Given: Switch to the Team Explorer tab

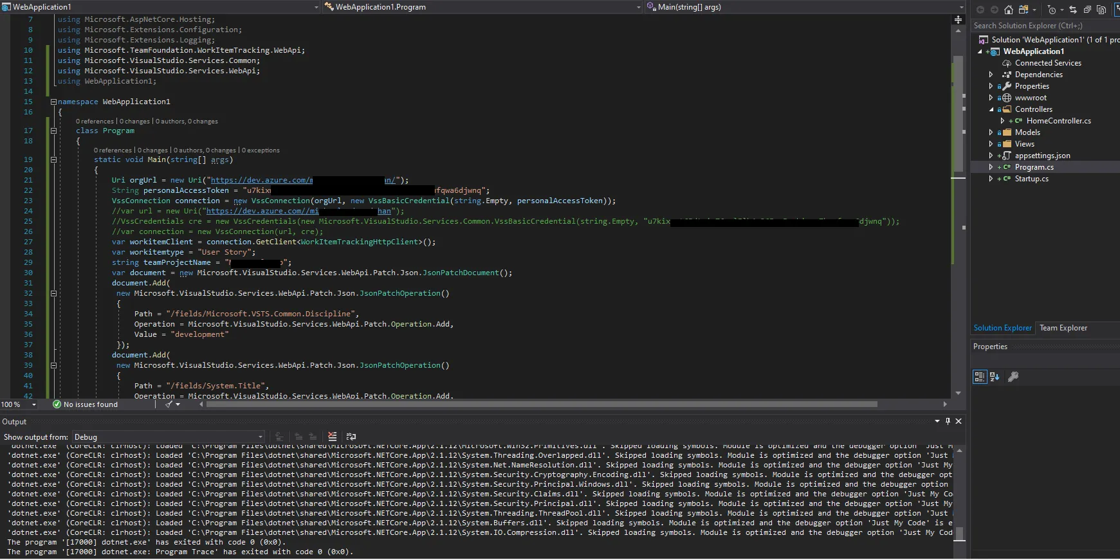Looking at the screenshot, I should click(1063, 328).
